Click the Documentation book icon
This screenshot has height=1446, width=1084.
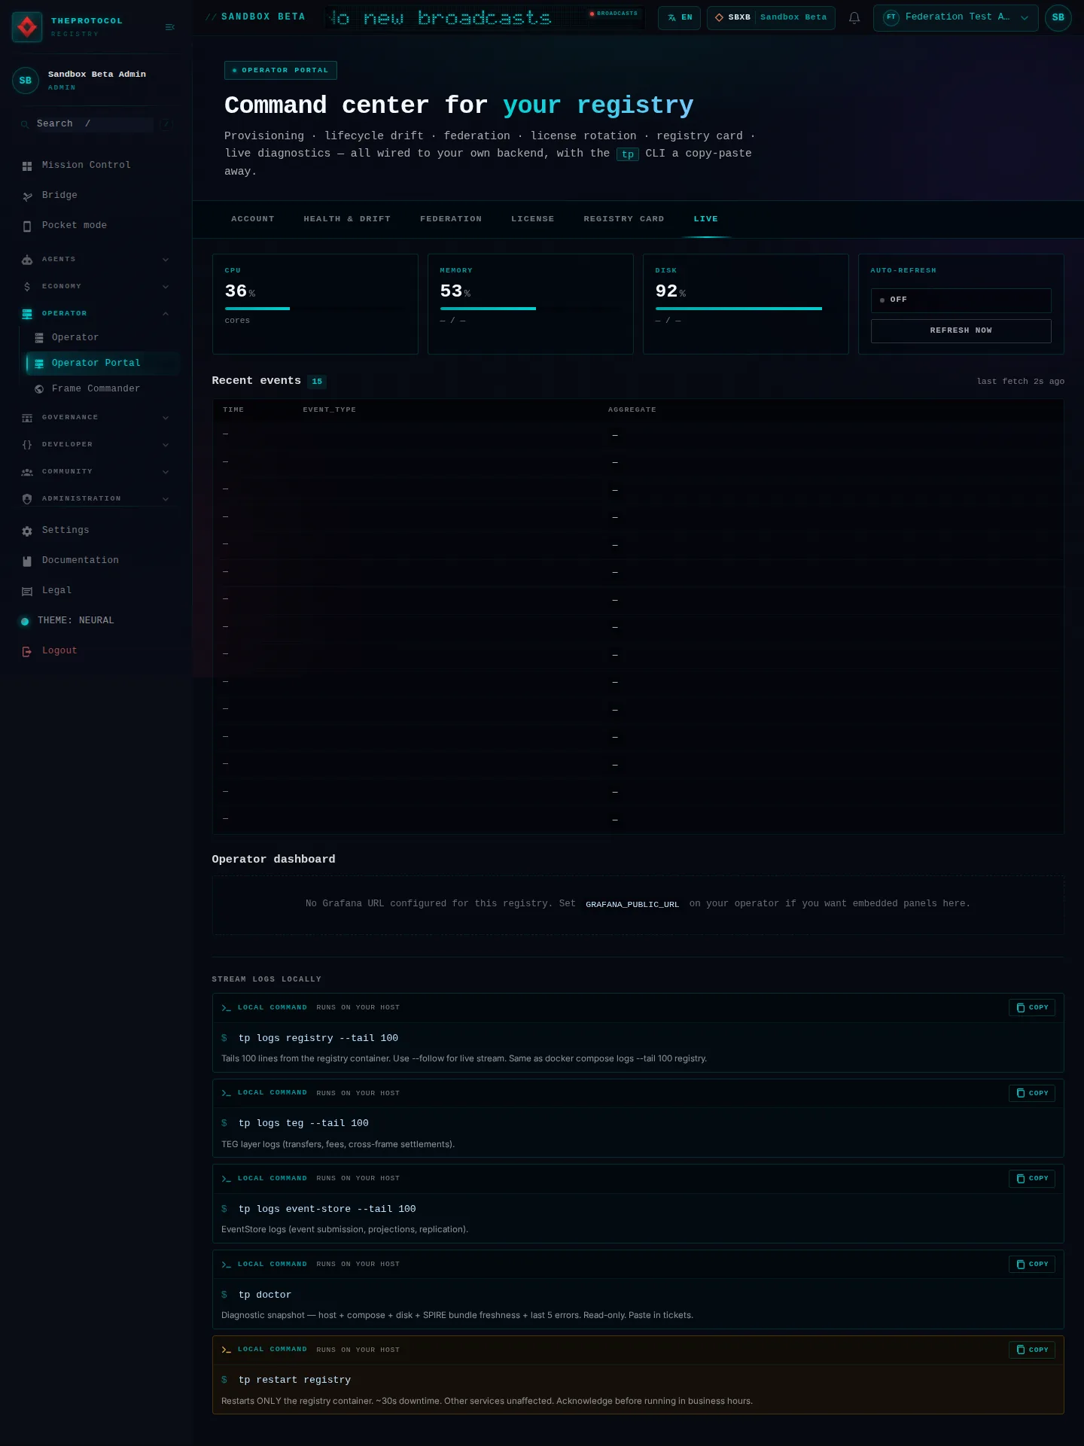27,561
